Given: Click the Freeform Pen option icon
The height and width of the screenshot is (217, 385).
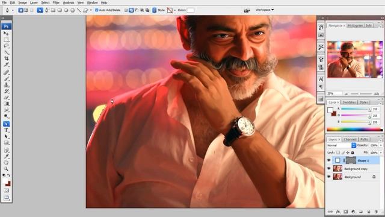Looking at the screenshot, I should click(x=47, y=10).
